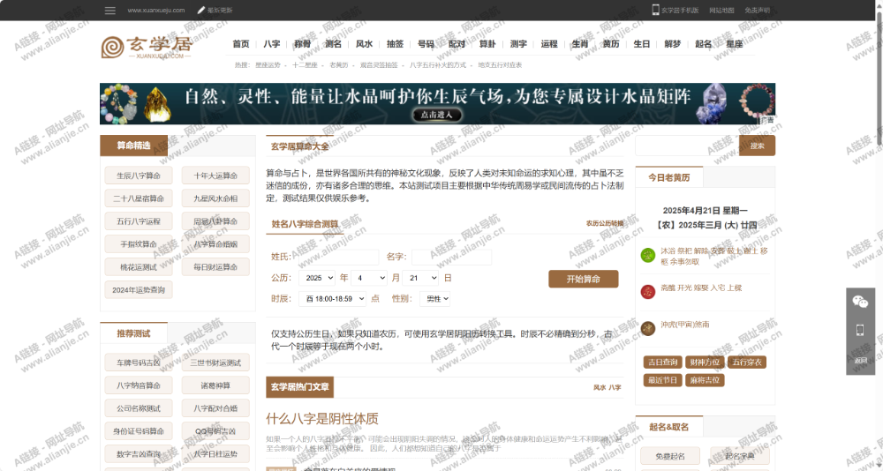Open the 时辰 dropdown showing 酉 18:00-18:59
883x471 pixels.
[x=332, y=299]
